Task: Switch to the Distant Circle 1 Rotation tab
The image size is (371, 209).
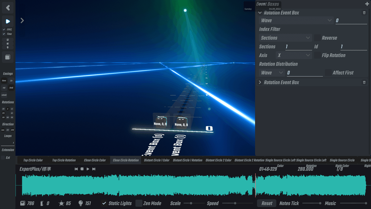Action: point(188,160)
